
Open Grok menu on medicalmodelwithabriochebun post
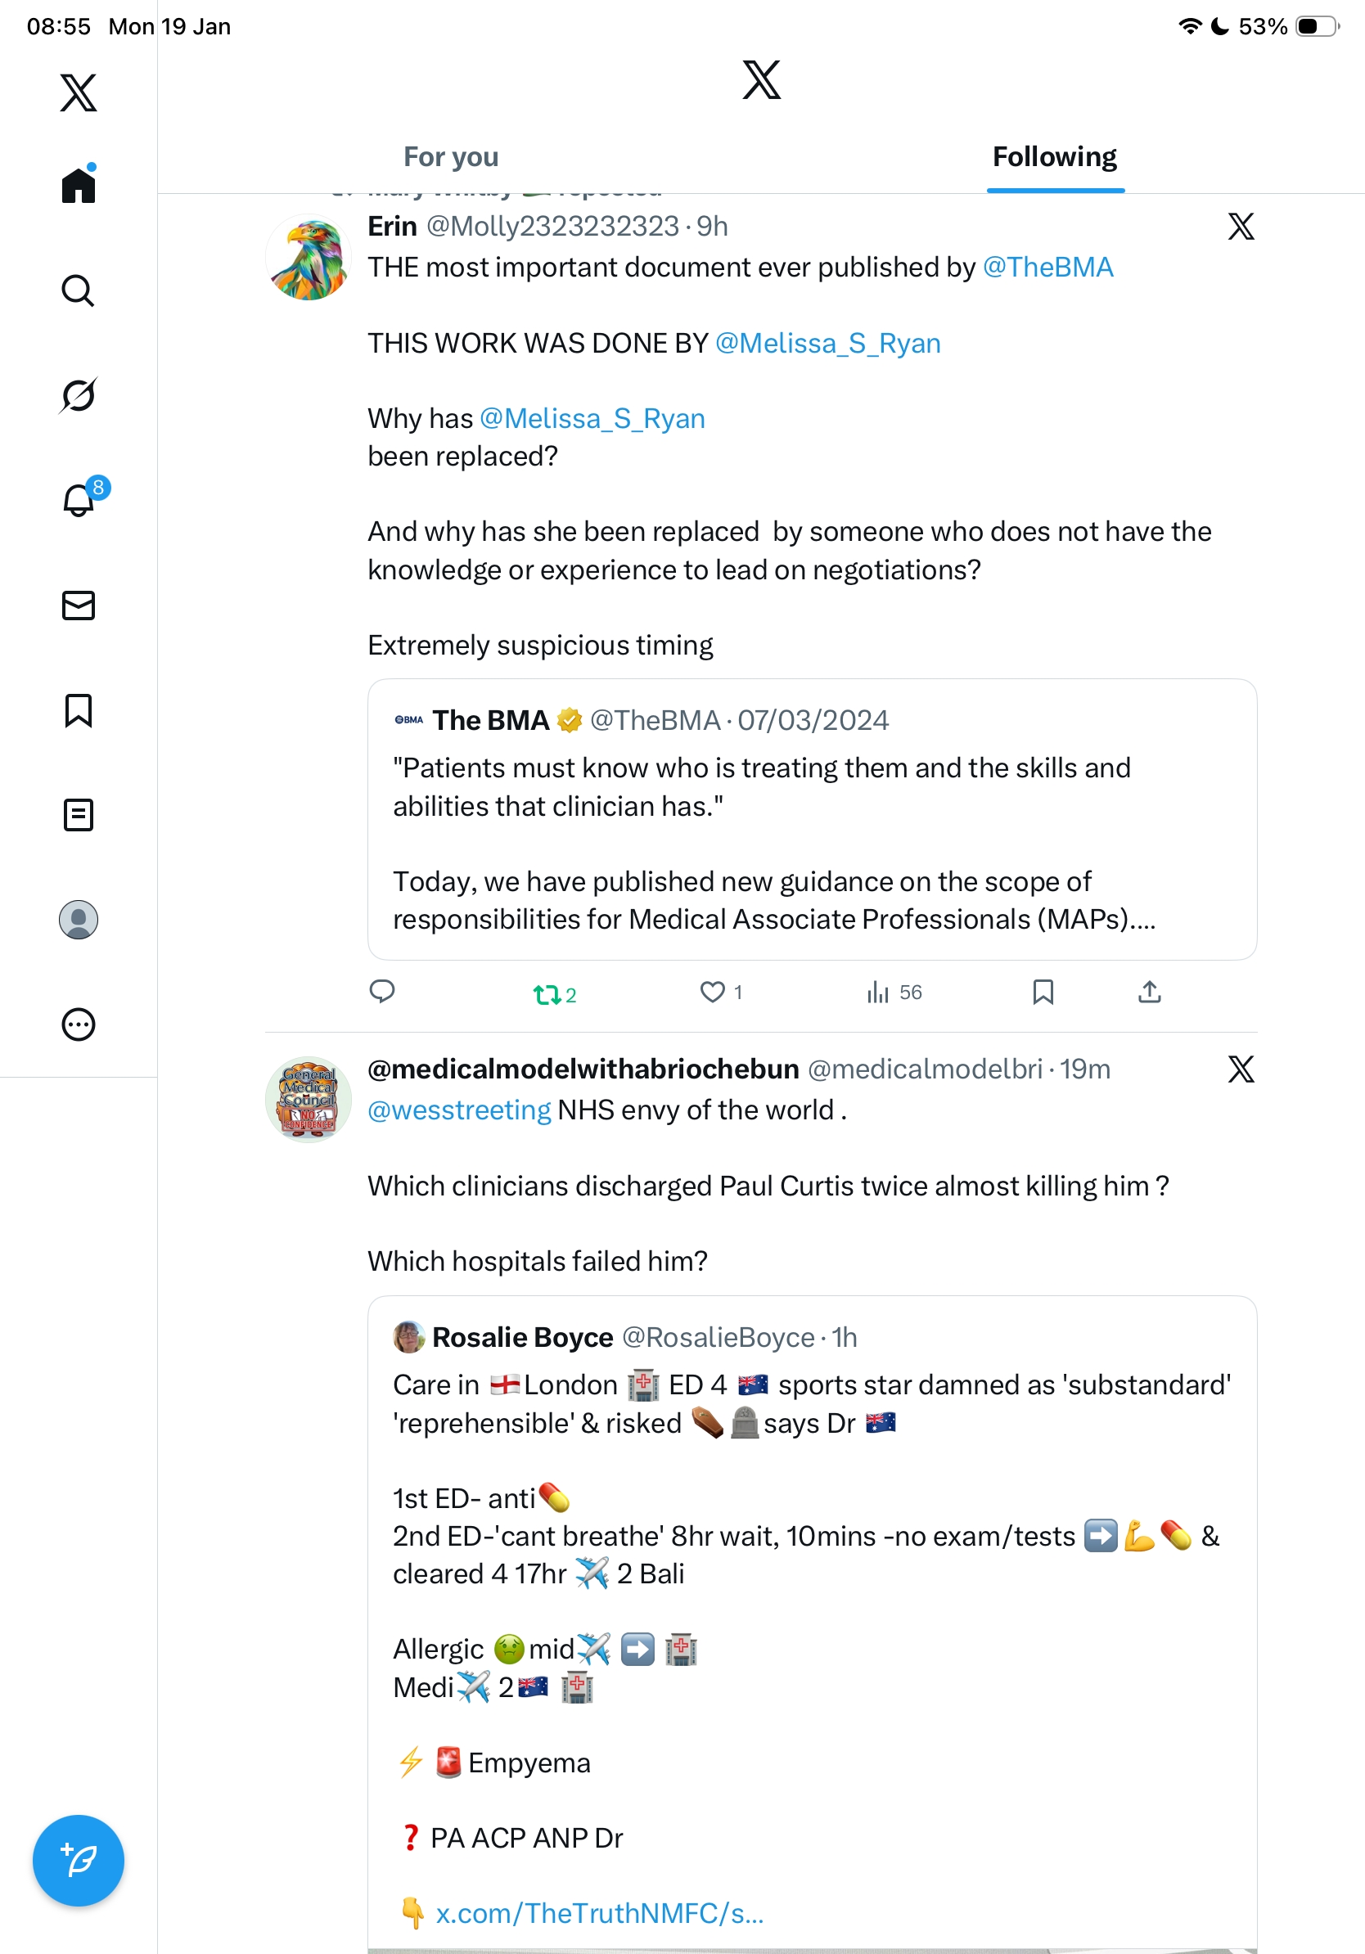click(1241, 1069)
